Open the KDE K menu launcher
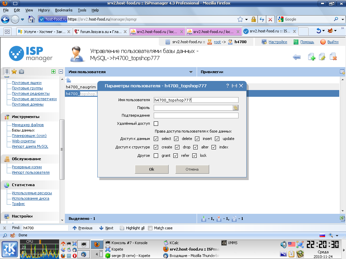The image size is (346, 259). pyautogui.click(x=10, y=249)
